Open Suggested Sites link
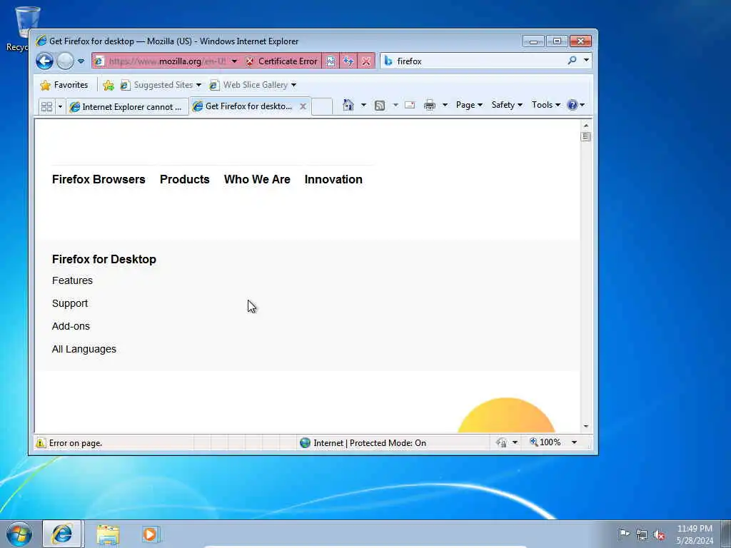The width and height of the screenshot is (731, 548). (x=161, y=85)
